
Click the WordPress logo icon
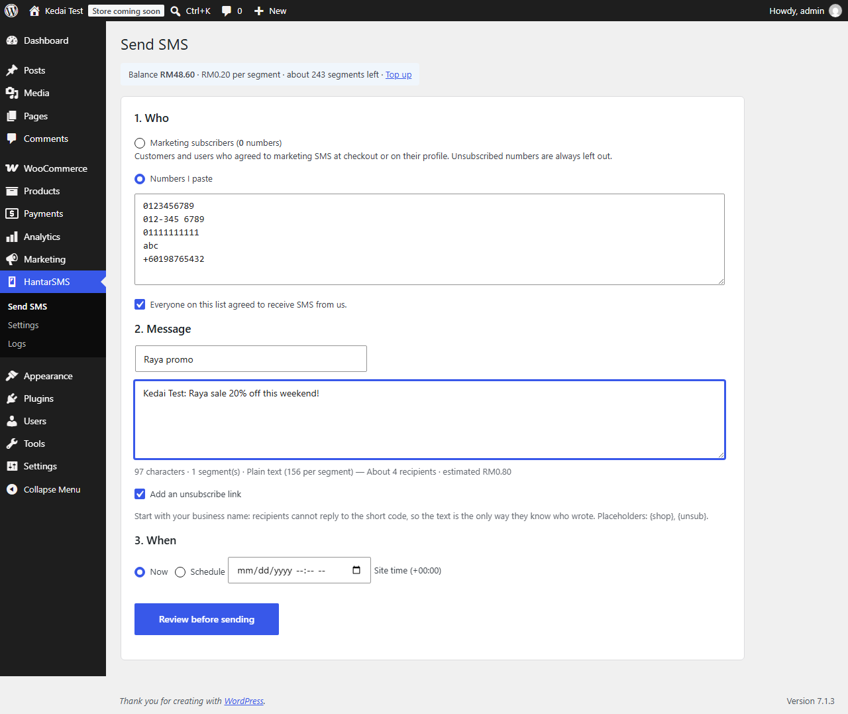pos(11,11)
